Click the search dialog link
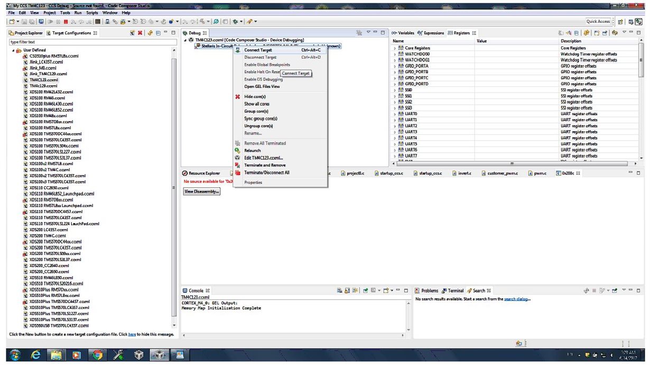 tap(517, 299)
